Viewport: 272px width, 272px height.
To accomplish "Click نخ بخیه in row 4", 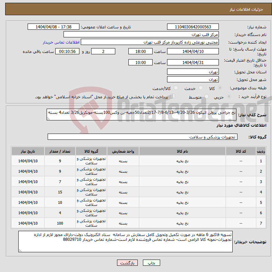I will pyautogui.click(x=182, y=192).
